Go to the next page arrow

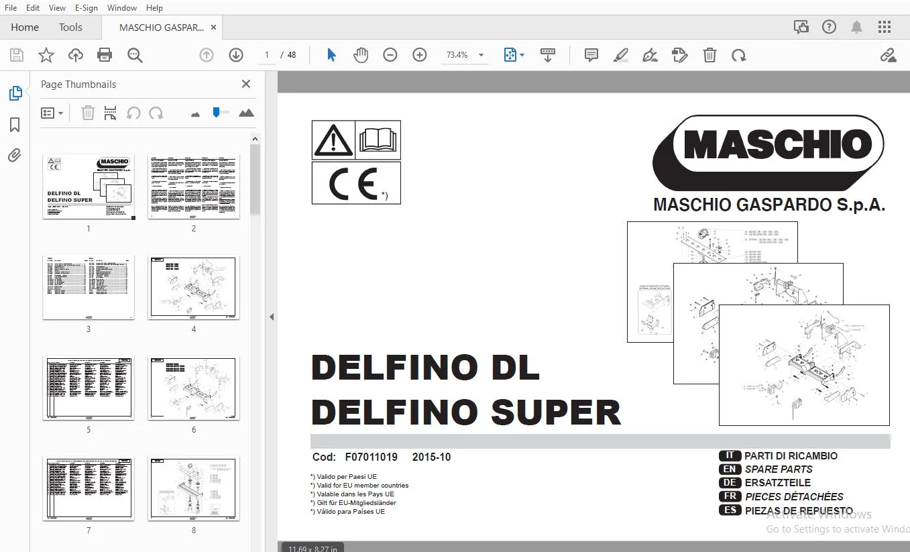click(x=236, y=55)
